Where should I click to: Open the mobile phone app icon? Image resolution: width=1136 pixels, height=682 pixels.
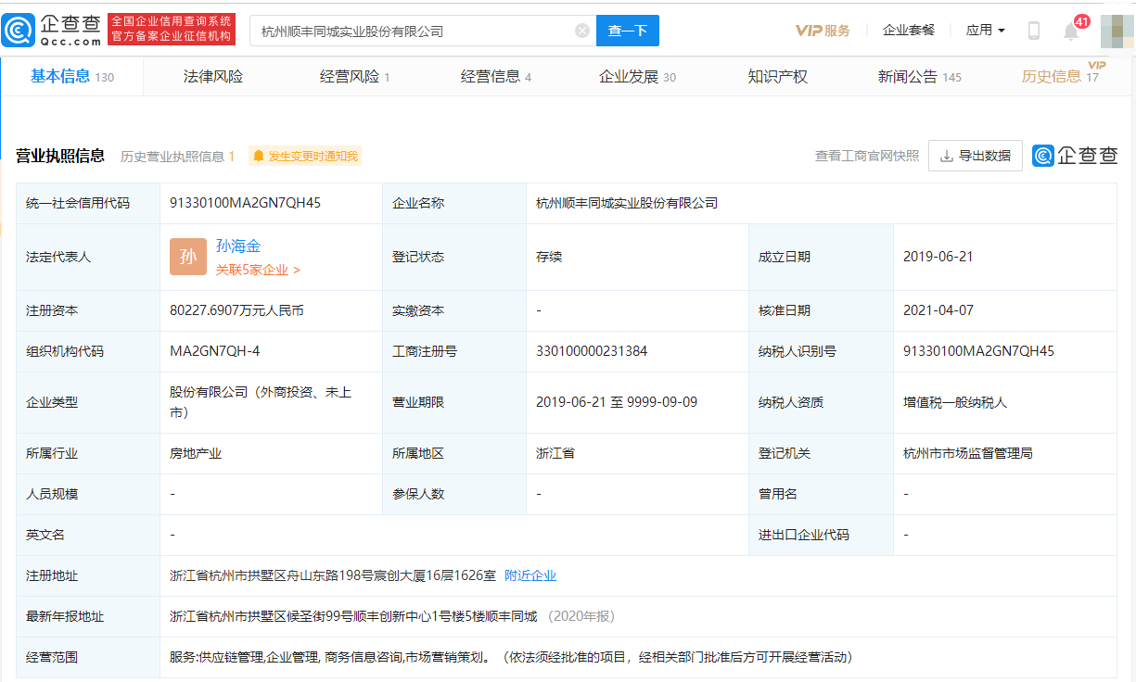coord(1034,31)
